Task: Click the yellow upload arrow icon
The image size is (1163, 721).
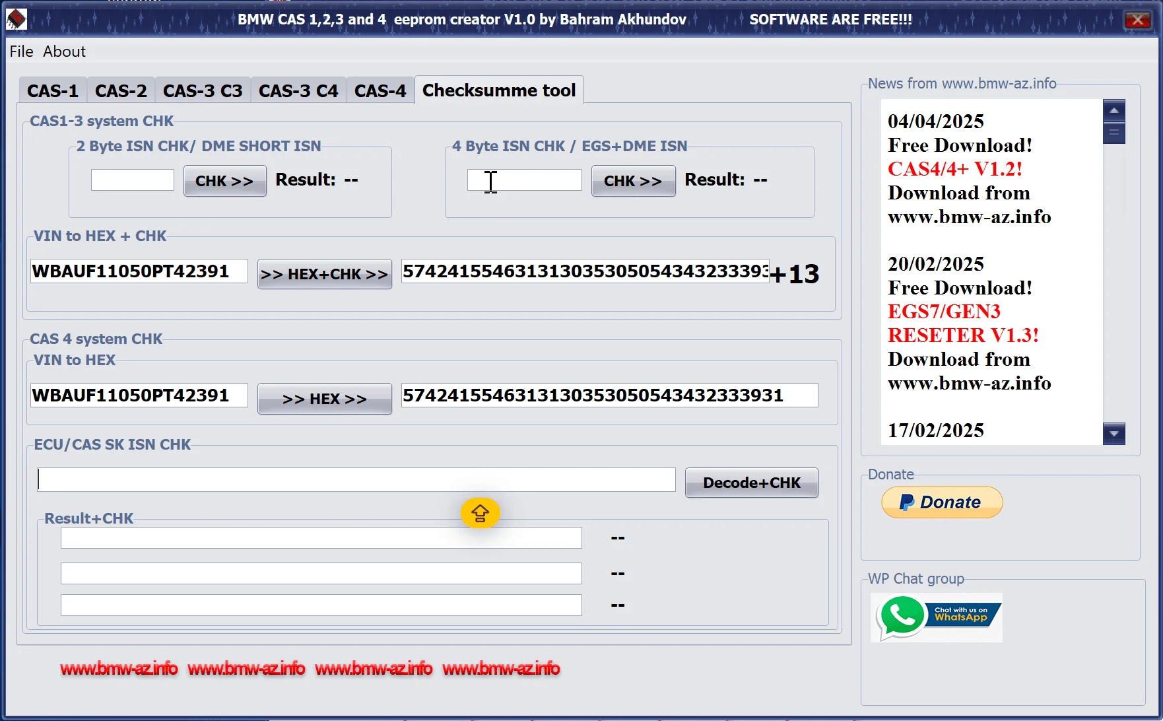Action: coord(480,513)
